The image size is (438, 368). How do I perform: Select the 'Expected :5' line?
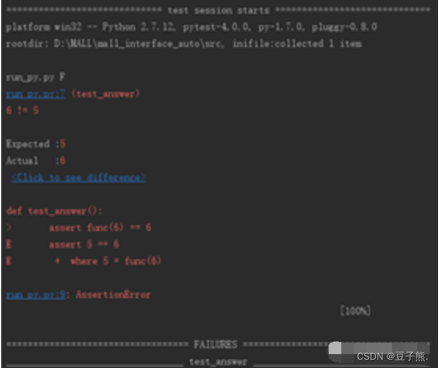pyautogui.click(x=35, y=144)
